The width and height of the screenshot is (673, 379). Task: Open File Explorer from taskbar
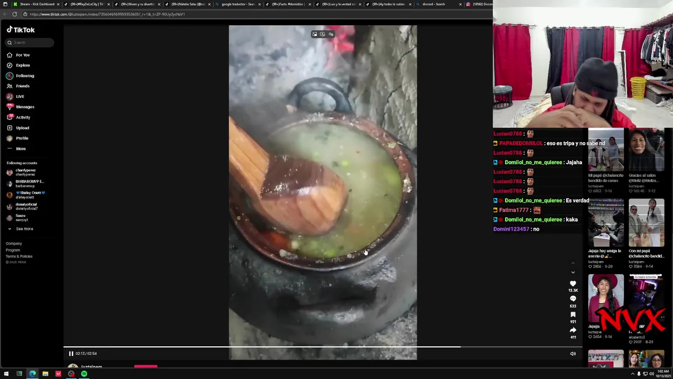45,374
